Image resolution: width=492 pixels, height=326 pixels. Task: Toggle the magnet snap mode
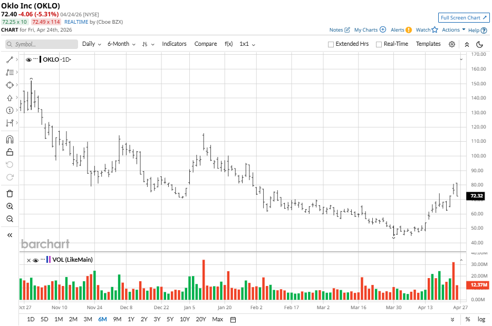tap(9, 140)
